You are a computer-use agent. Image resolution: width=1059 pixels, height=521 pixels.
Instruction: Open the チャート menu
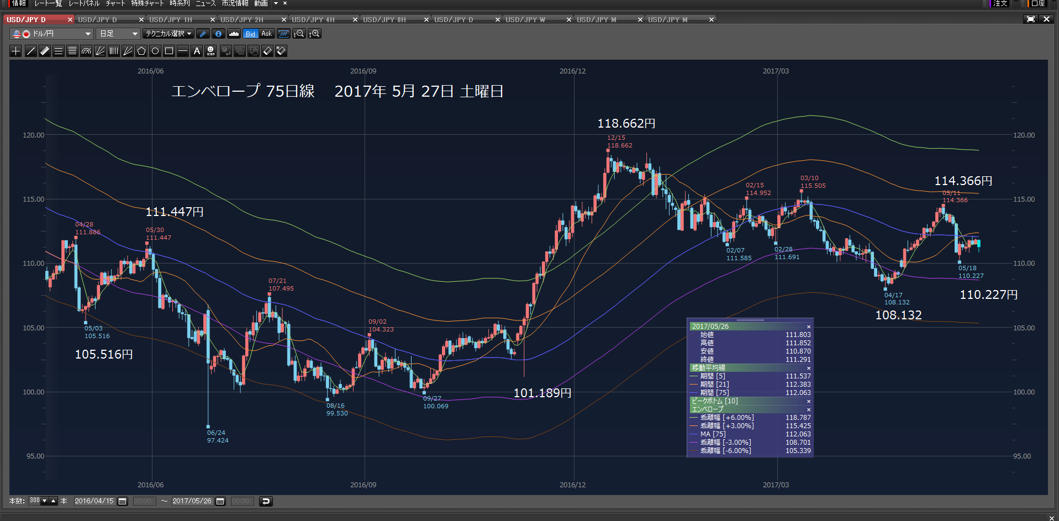[115, 3]
